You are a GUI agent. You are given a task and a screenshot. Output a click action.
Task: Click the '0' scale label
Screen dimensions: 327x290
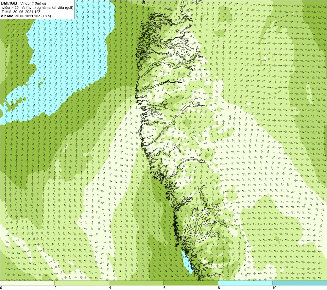coord(1,288)
